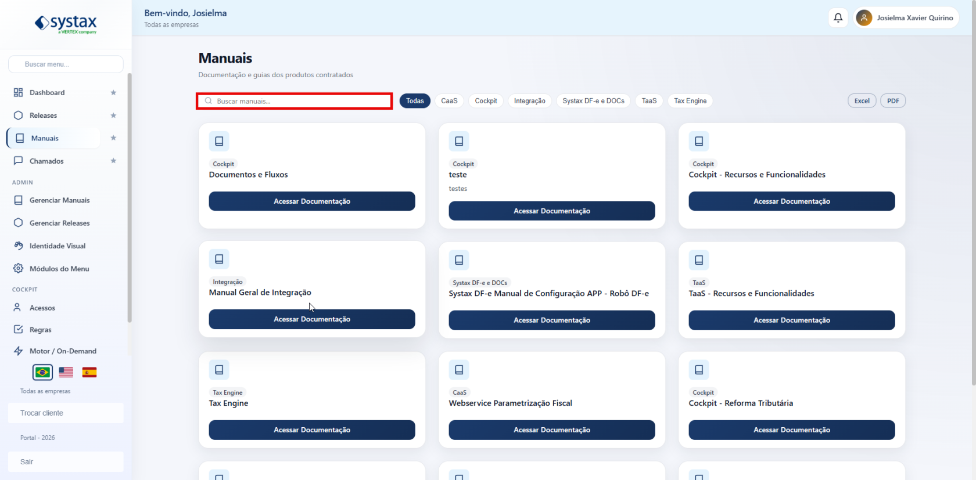Open the Regras menu item
This screenshot has height=480, width=976.
(41, 330)
